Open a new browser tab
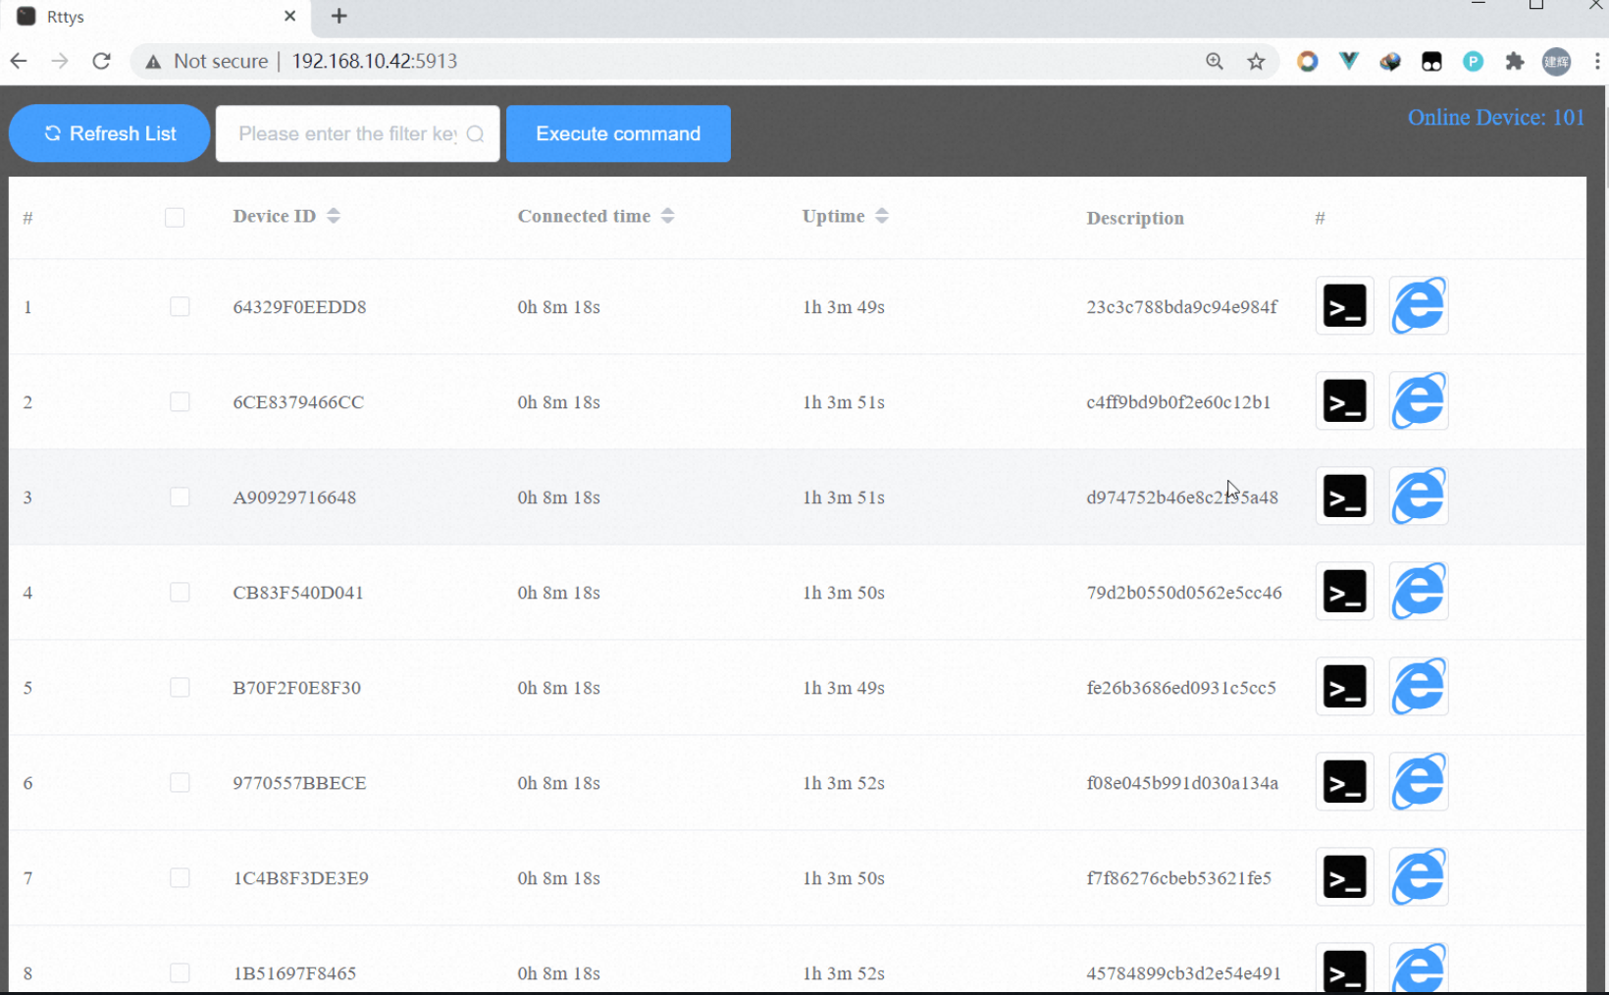This screenshot has width=1609, height=995. coord(339,16)
